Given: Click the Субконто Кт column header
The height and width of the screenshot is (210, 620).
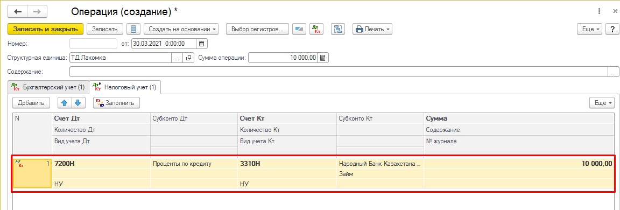Looking at the screenshot, I should [380, 118].
